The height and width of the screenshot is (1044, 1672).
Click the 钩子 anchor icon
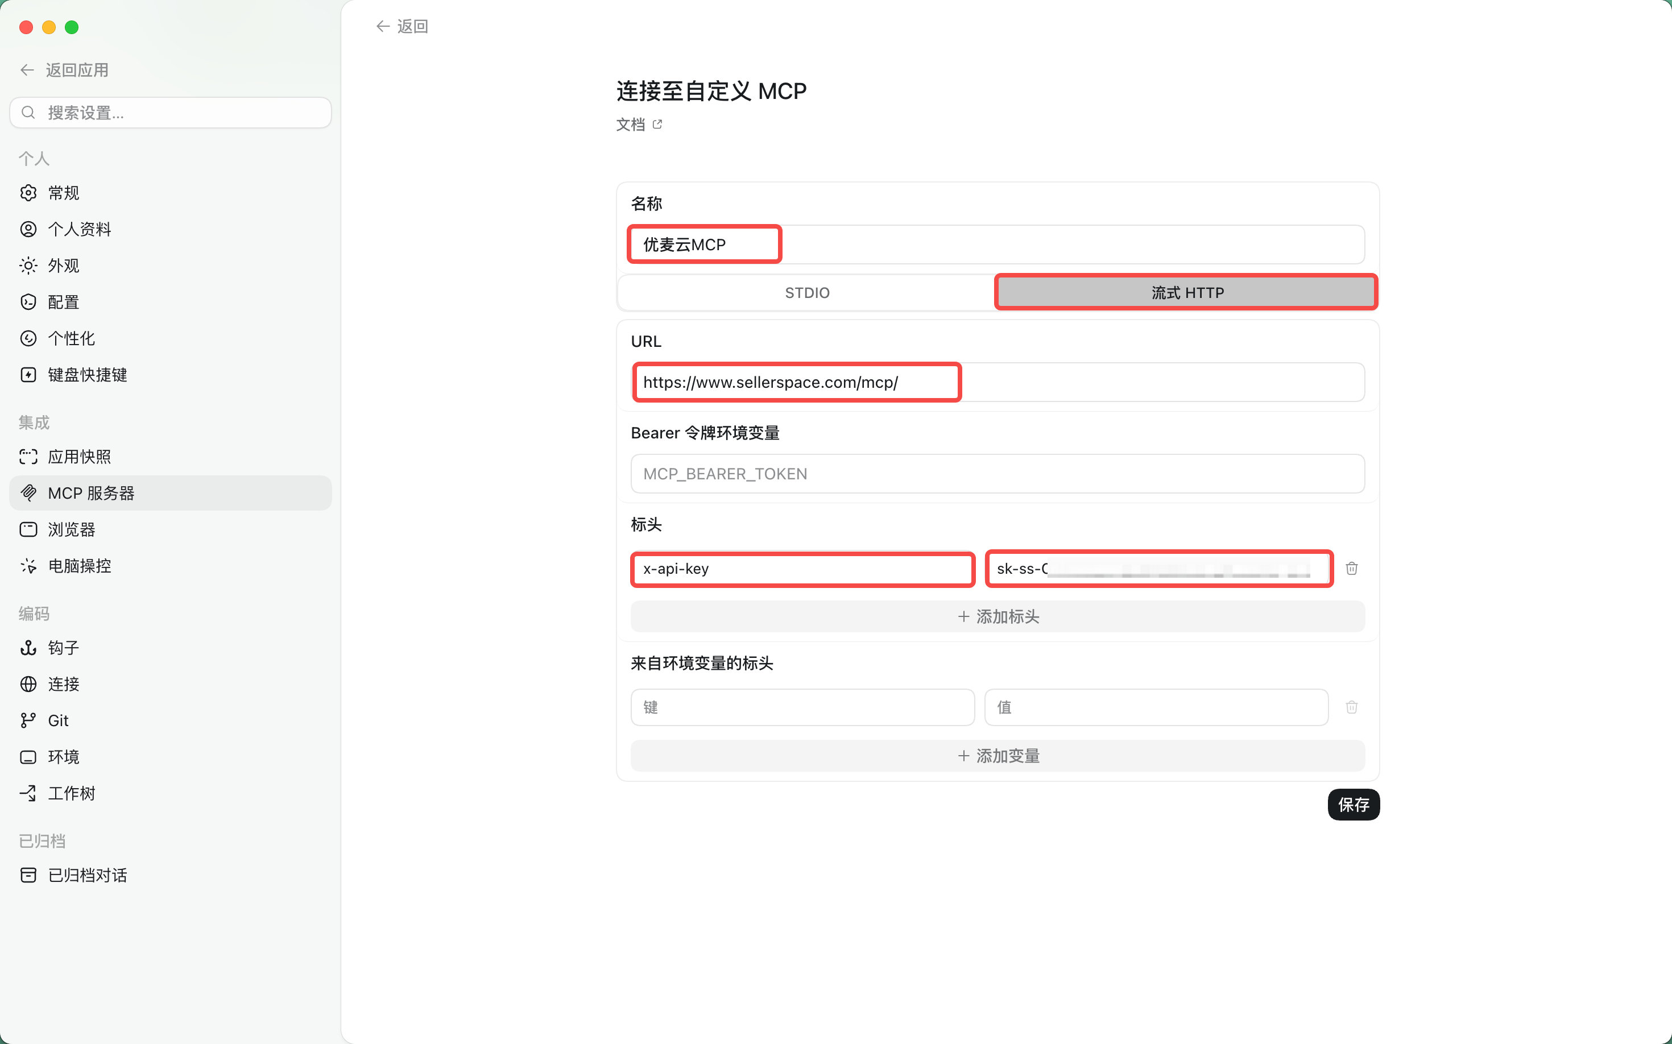[x=28, y=648]
